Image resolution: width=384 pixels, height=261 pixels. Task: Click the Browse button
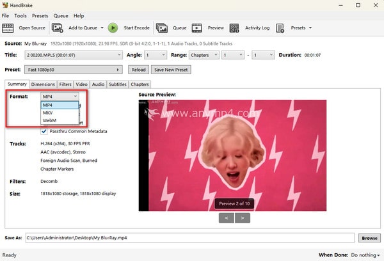tap(369, 238)
